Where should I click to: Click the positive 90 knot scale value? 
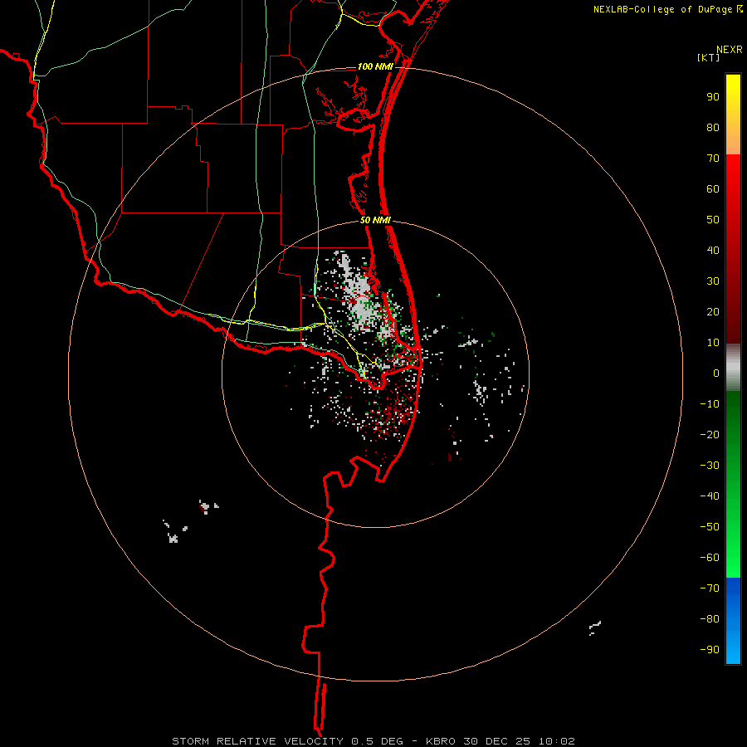click(713, 97)
